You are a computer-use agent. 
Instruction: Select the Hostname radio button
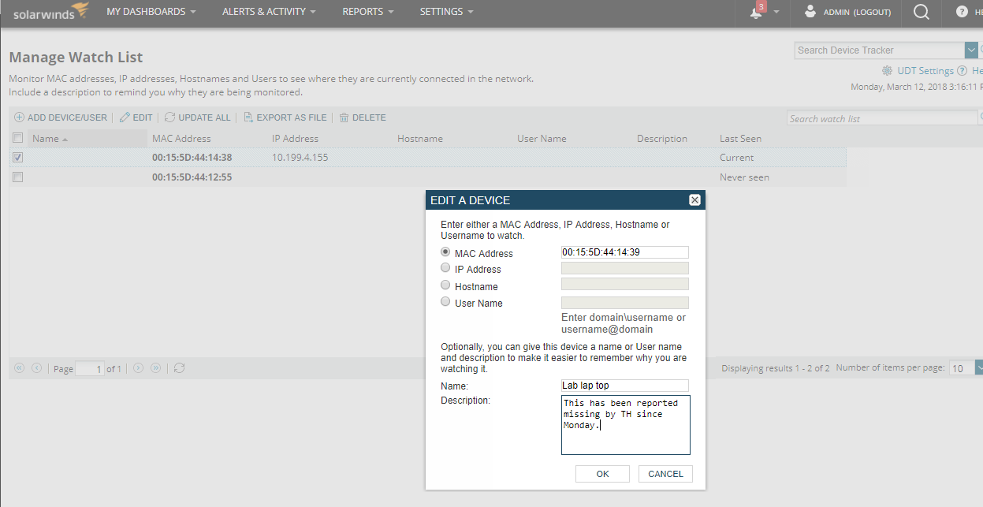pos(445,285)
